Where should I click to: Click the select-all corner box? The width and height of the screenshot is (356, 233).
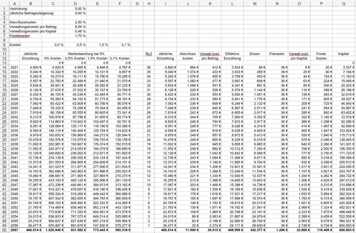(5, 3)
